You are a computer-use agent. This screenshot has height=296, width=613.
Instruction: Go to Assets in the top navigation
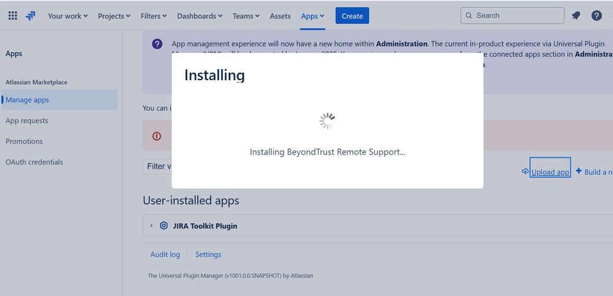pos(280,16)
